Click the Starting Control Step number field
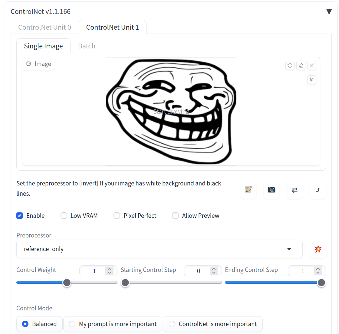 coord(199,271)
